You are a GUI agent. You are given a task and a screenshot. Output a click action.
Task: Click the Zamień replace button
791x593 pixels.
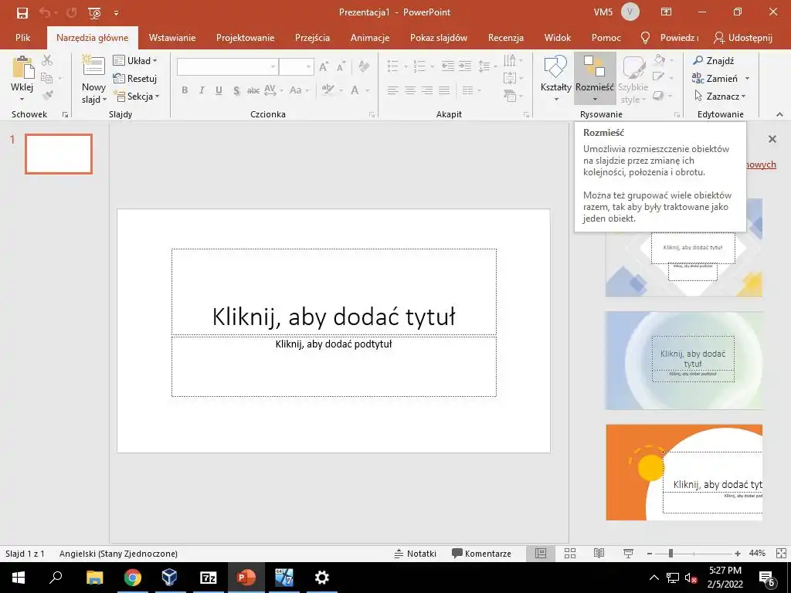[715, 78]
